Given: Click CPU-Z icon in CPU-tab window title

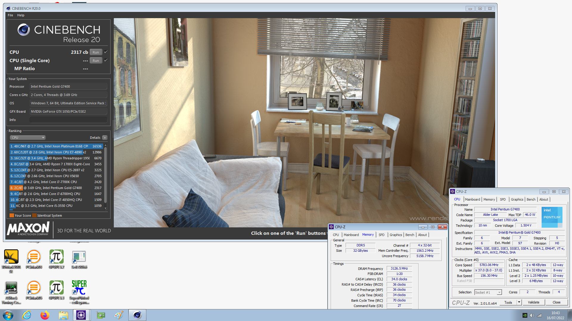Looking at the screenshot, I should click(x=453, y=191).
